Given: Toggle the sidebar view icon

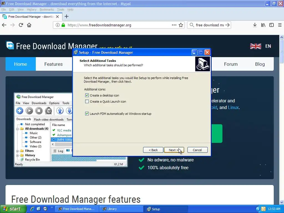Looking at the screenshot, I should [x=272, y=25].
